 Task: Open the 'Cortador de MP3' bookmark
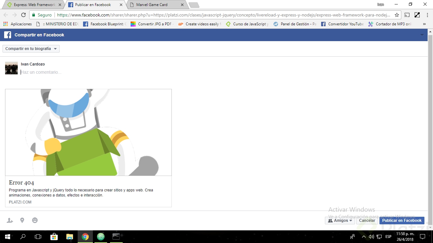click(x=390, y=24)
